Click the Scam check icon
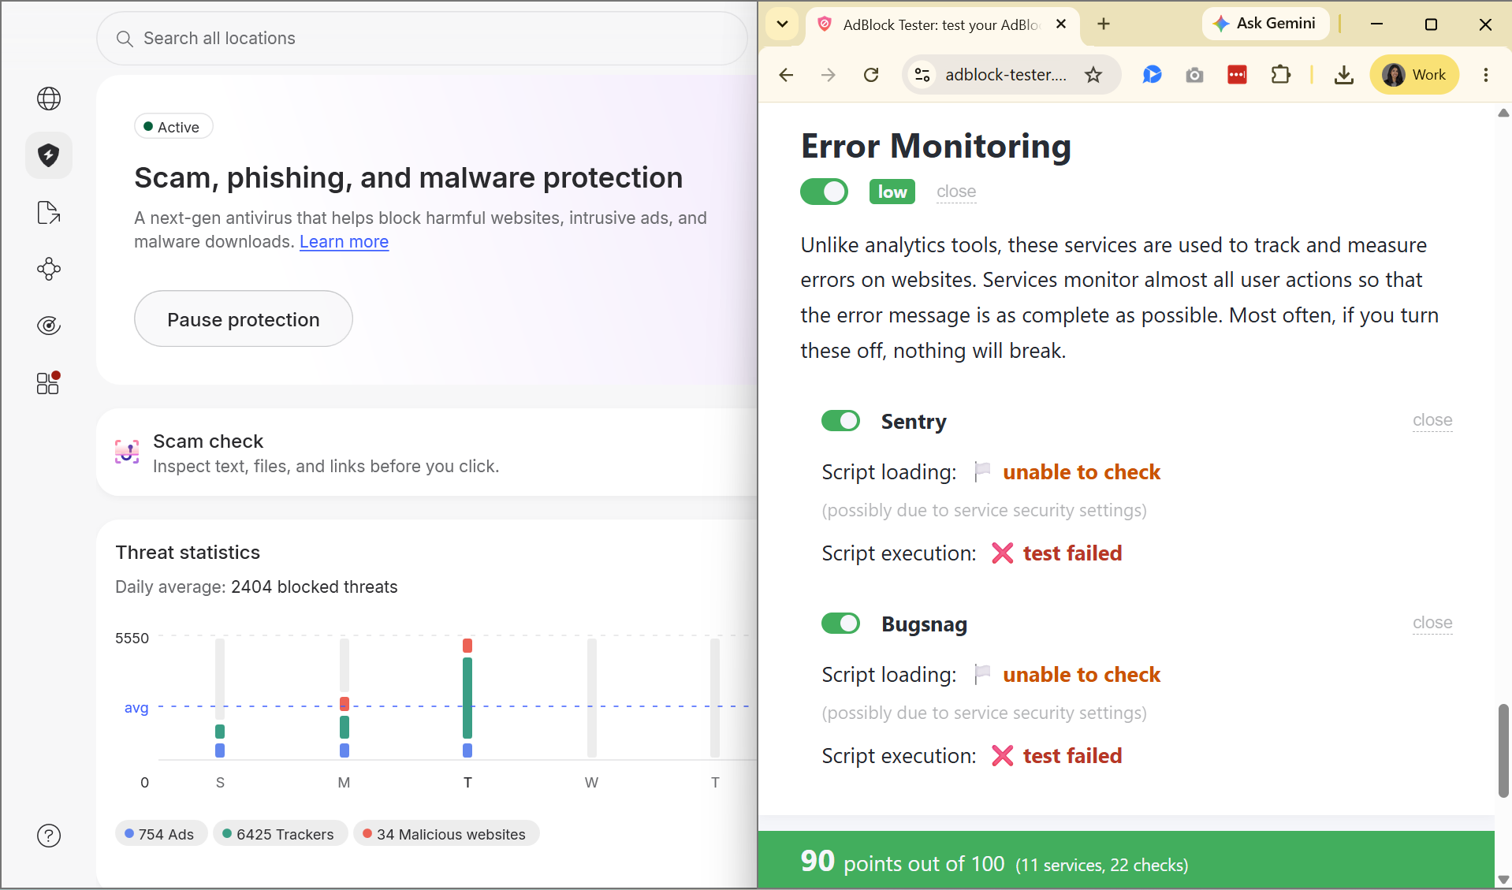1512x890 pixels. click(x=127, y=452)
